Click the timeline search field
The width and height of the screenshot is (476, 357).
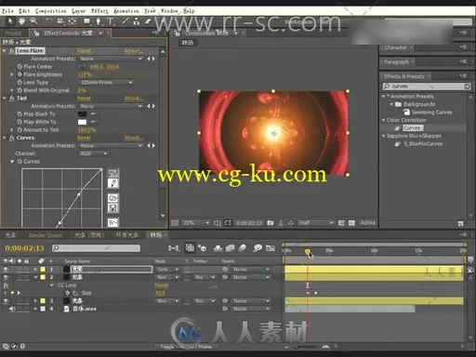(97, 248)
